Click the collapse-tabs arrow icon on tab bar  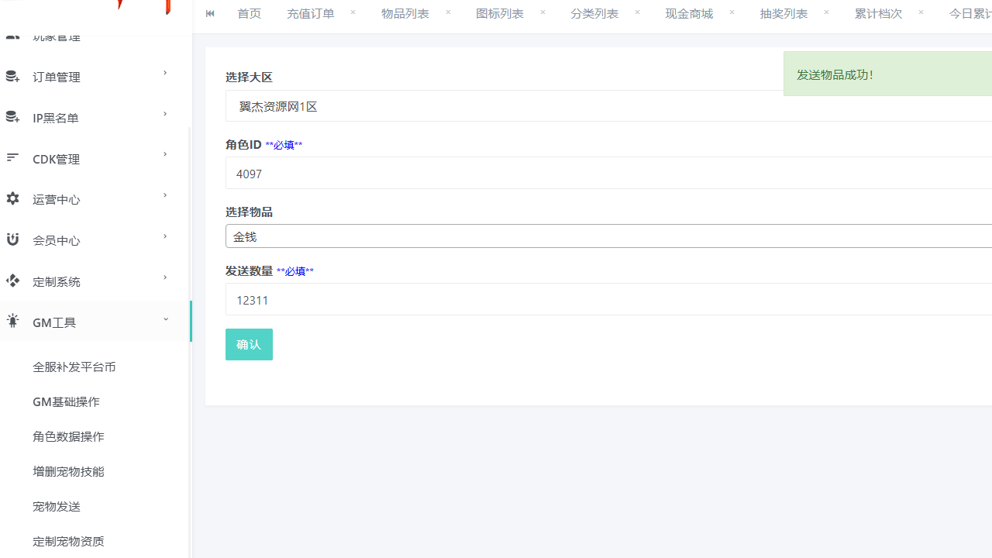tap(208, 13)
